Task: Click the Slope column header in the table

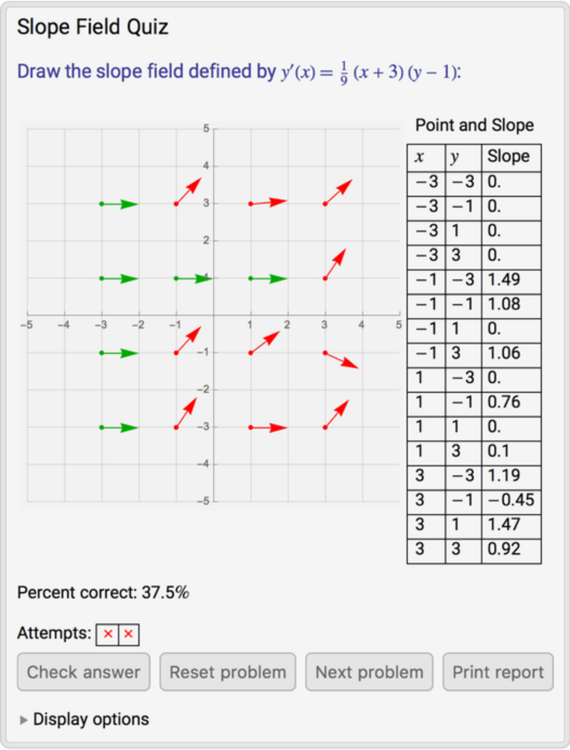Action: point(508,156)
